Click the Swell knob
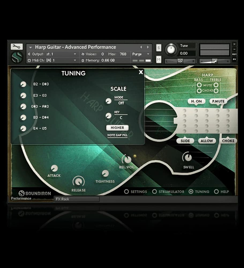This screenshot has width=244, height=268. (x=187, y=157)
